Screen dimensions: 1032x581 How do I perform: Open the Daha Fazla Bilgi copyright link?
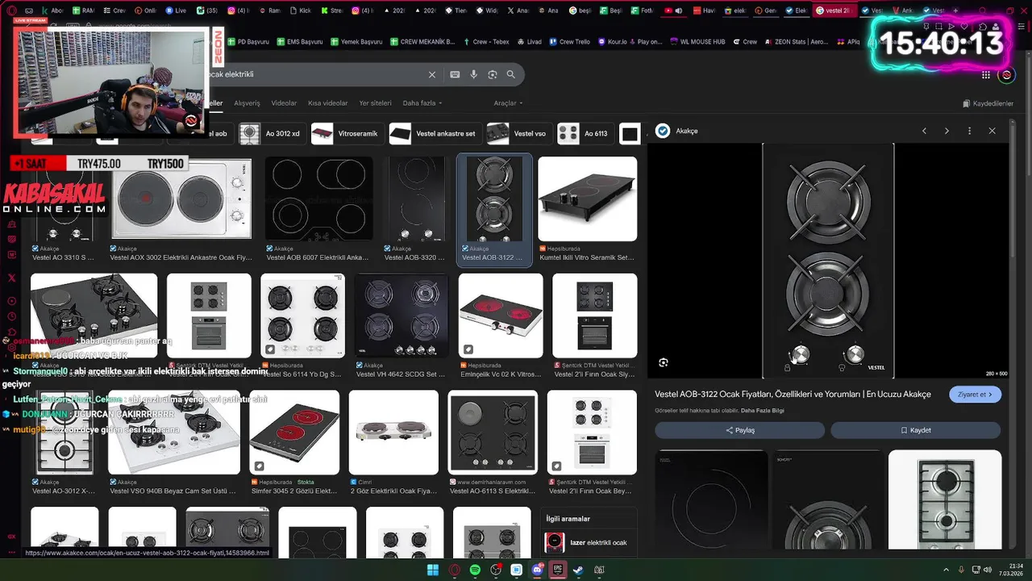point(762,410)
